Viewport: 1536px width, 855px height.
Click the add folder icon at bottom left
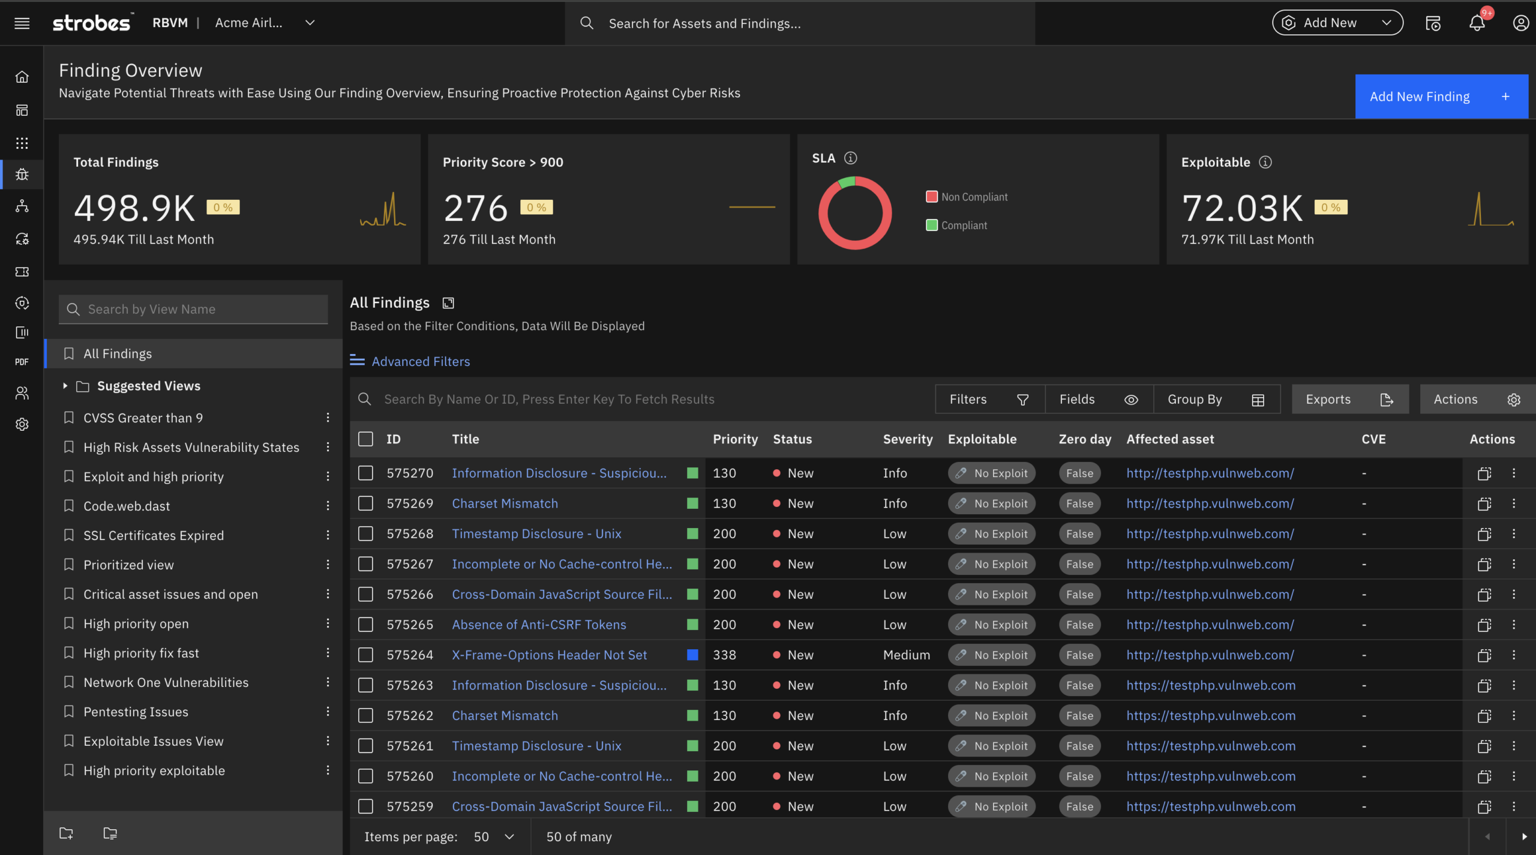(67, 833)
